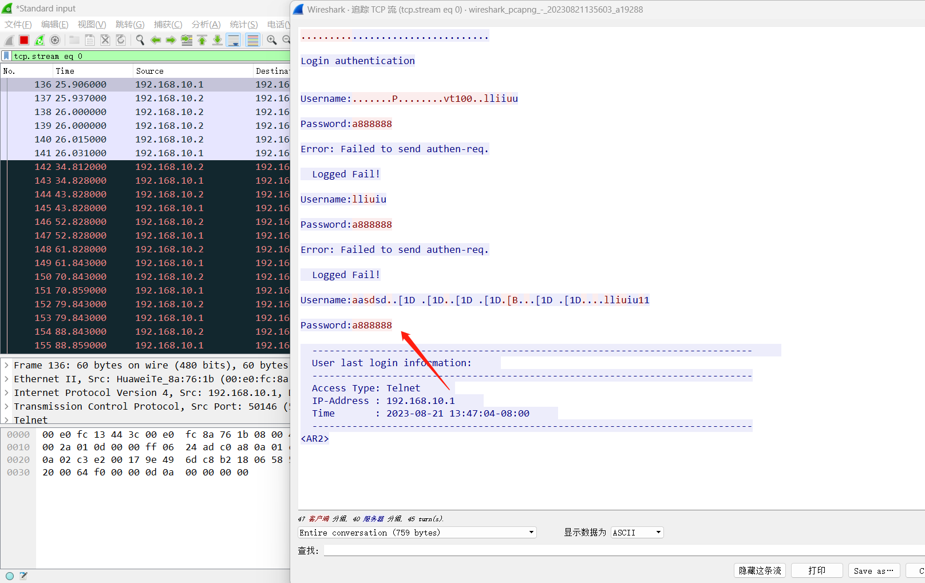Sort packets by the Source column header
Screen dimensions: 925x583
(193, 71)
